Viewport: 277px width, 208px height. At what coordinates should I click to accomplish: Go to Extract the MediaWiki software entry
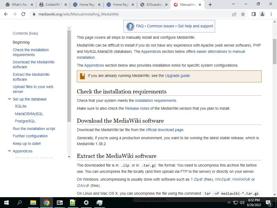pyautogui.click(x=31, y=77)
